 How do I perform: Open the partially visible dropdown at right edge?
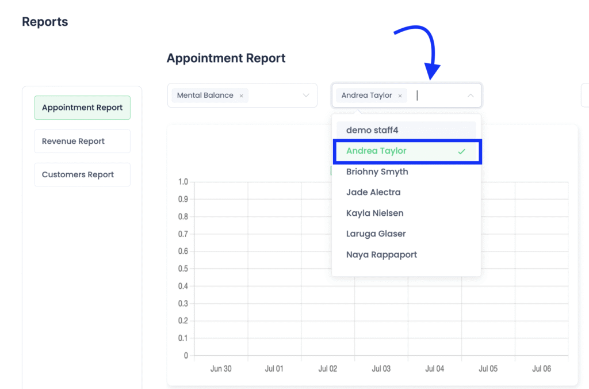pos(585,96)
